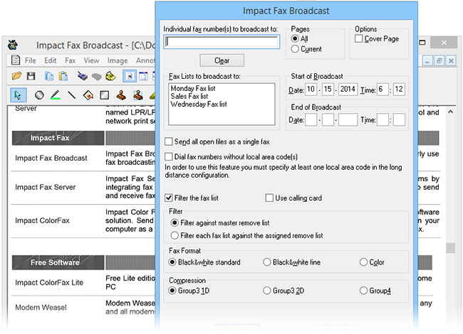The height and width of the screenshot is (334, 463).
Task: Click the Copy pages icon in toolbar
Action: point(49,76)
